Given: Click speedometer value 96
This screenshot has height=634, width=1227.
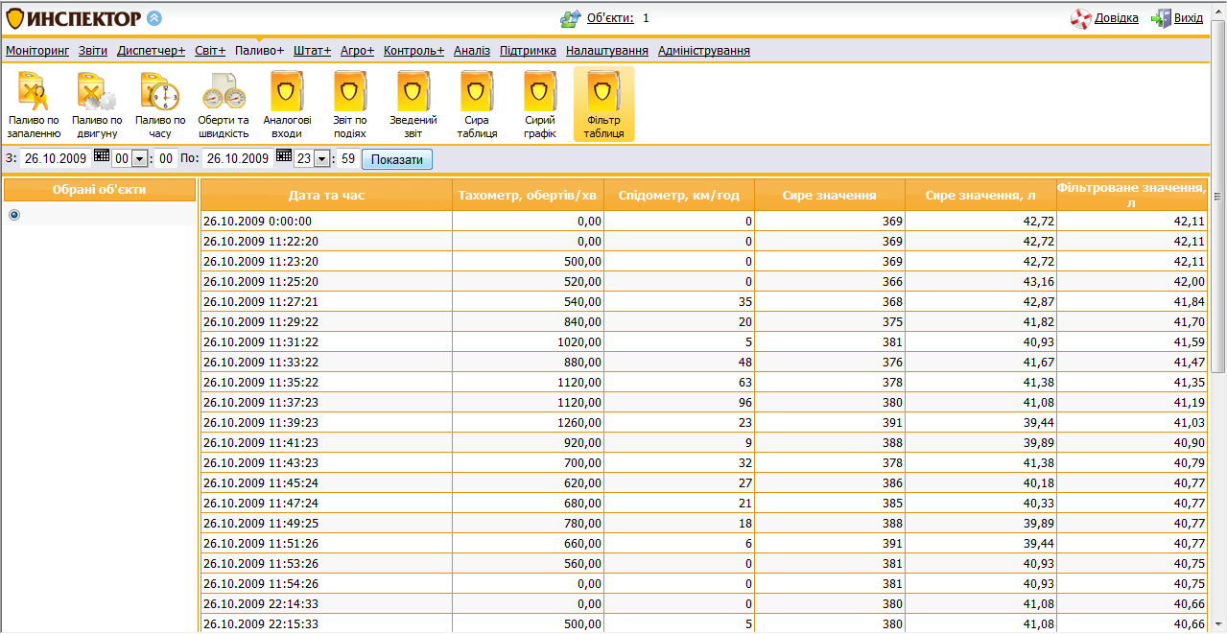Looking at the screenshot, I should [x=743, y=402].
